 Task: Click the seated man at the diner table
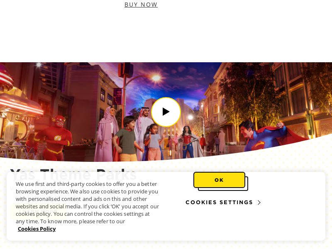pos(17,142)
